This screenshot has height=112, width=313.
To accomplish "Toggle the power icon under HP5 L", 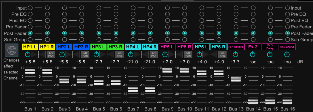I will tap(165, 54).
